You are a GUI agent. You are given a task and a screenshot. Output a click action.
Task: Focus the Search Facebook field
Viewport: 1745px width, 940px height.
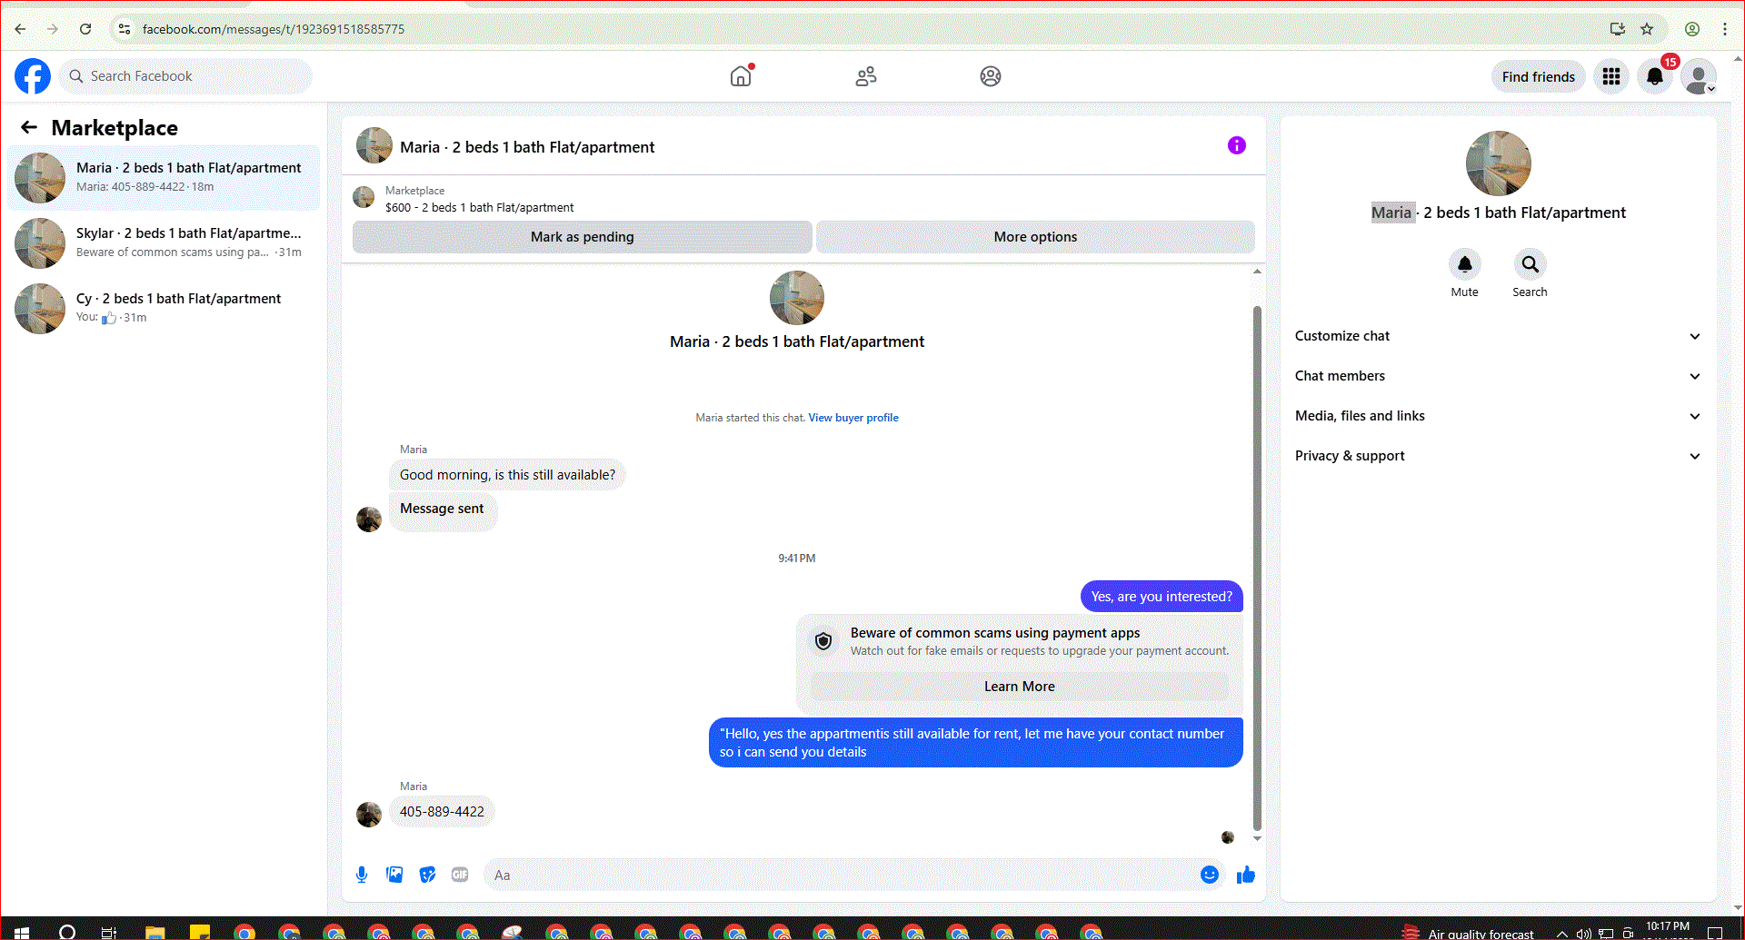(186, 76)
